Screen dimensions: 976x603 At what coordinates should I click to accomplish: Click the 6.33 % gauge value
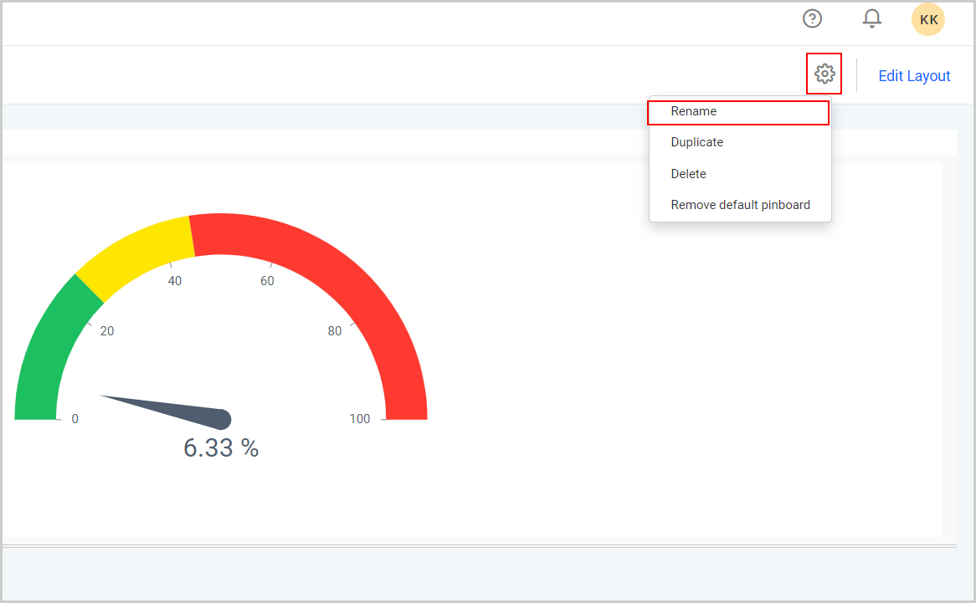click(x=221, y=448)
